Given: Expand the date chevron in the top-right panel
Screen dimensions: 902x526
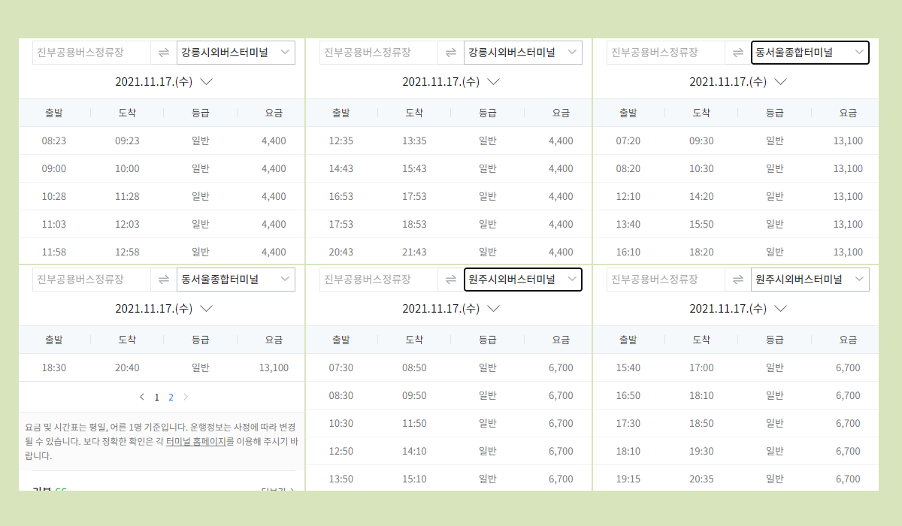Looking at the screenshot, I should coord(781,81).
